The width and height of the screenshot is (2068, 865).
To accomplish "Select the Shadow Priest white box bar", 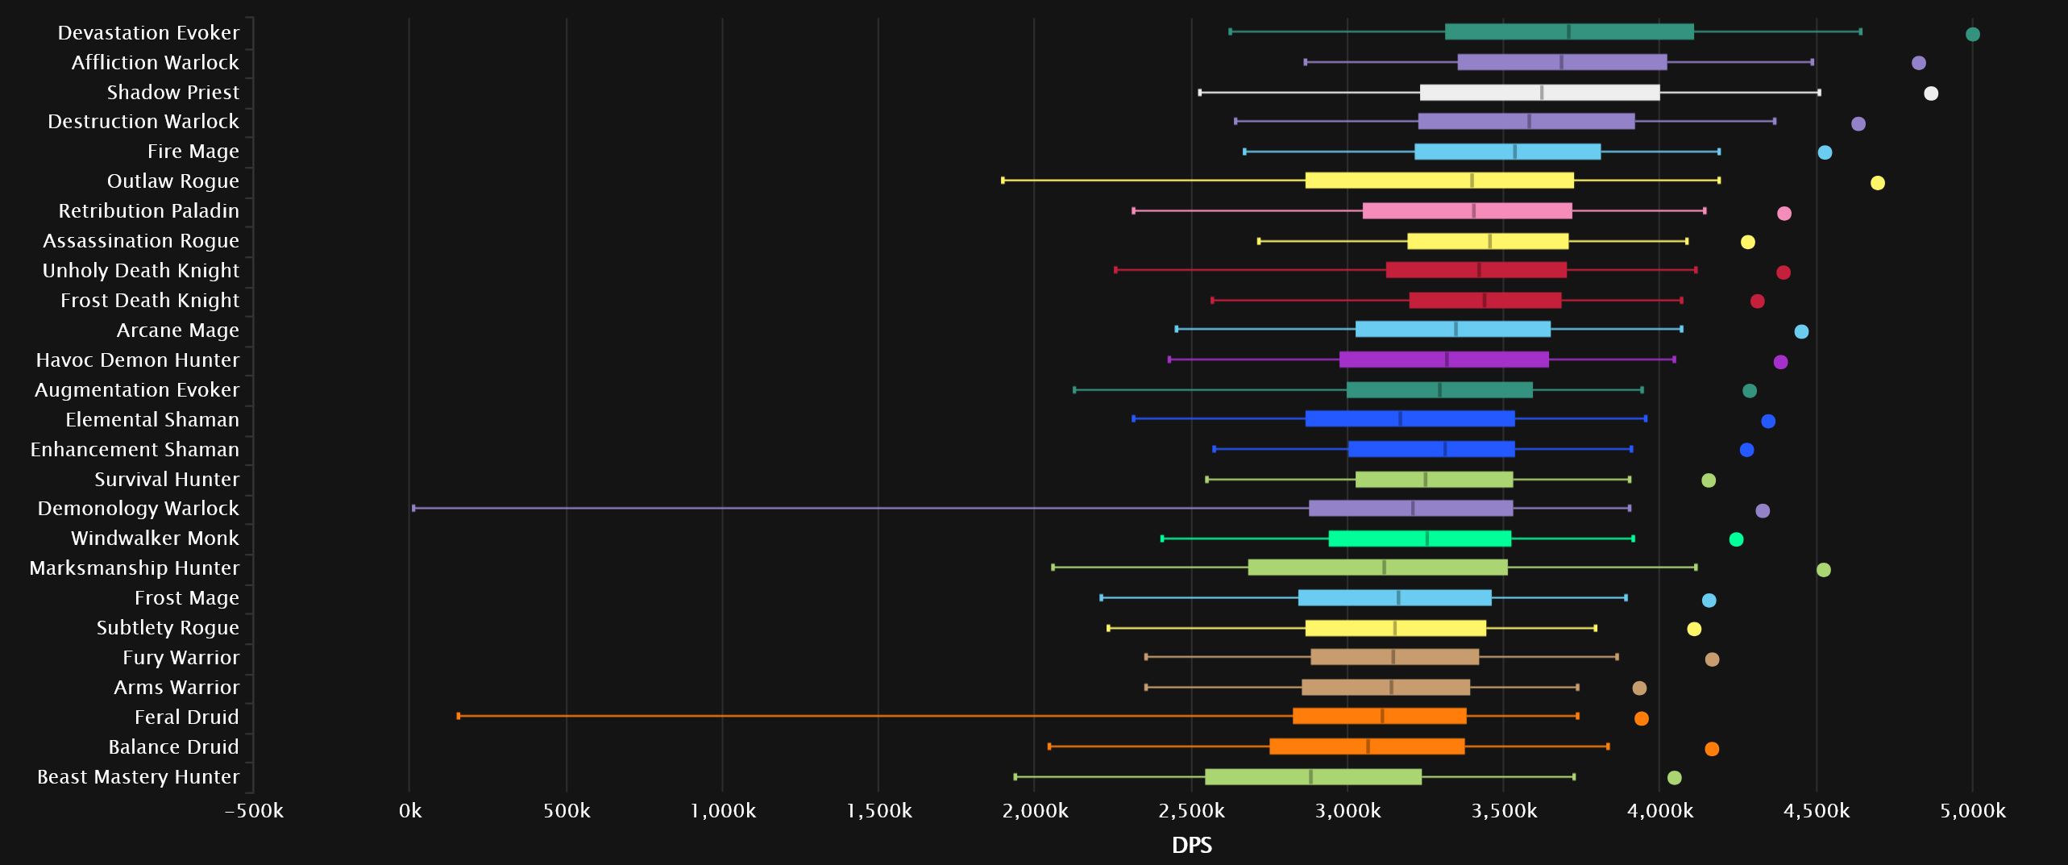I will (x=1539, y=92).
